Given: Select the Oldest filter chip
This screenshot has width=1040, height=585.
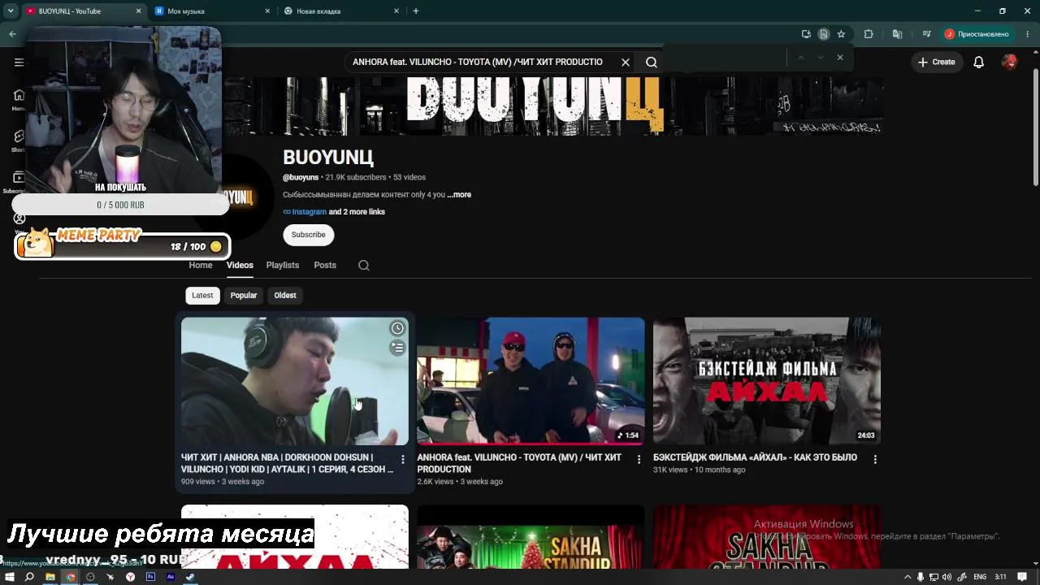Looking at the screenshot, I should point(285,296).
